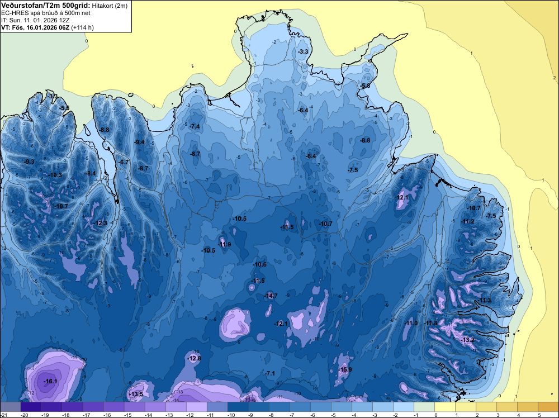Click the -7.1 temperature value
Image resolution: width=559 pixels, height=418 pixels.
click(270, 373)
